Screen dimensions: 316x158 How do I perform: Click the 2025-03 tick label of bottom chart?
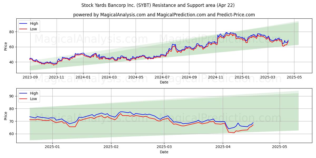[164, 147]
